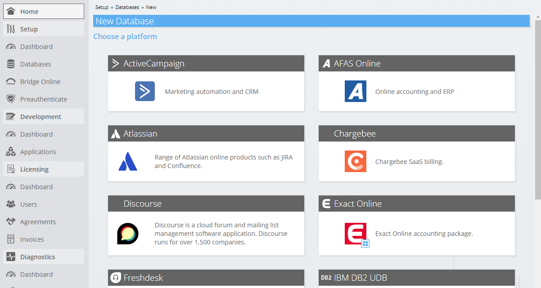Go to Databases in the sidebar

[44, 64]
